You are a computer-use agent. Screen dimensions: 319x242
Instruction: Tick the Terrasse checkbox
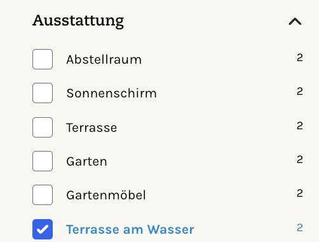coord(43,127)
